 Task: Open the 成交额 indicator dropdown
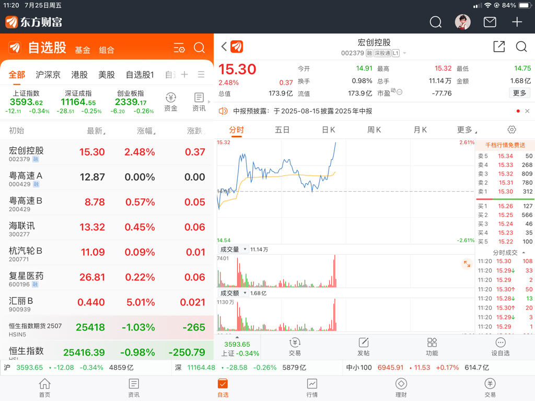pos(233,293)
